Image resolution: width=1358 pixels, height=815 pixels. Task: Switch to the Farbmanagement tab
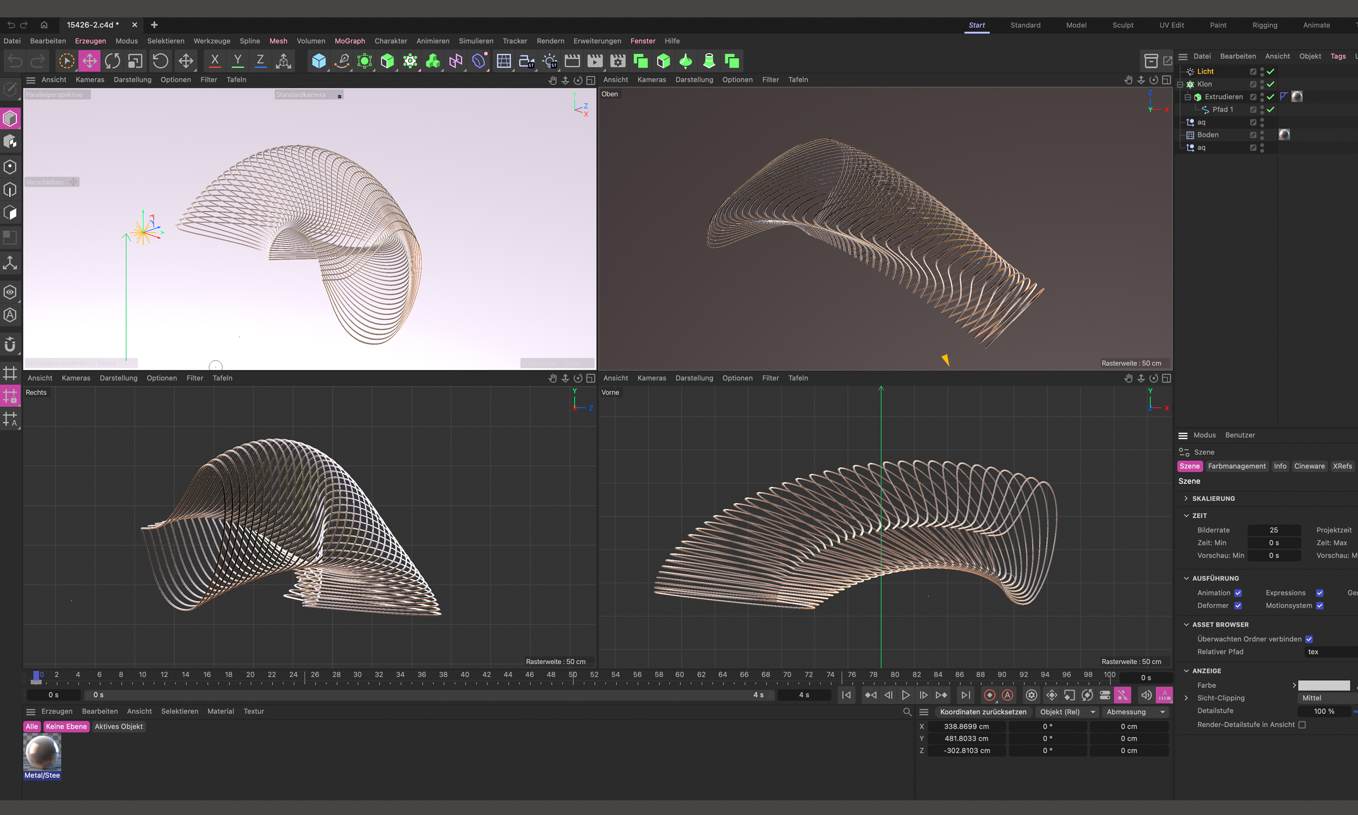click(x=1236, y=466)
